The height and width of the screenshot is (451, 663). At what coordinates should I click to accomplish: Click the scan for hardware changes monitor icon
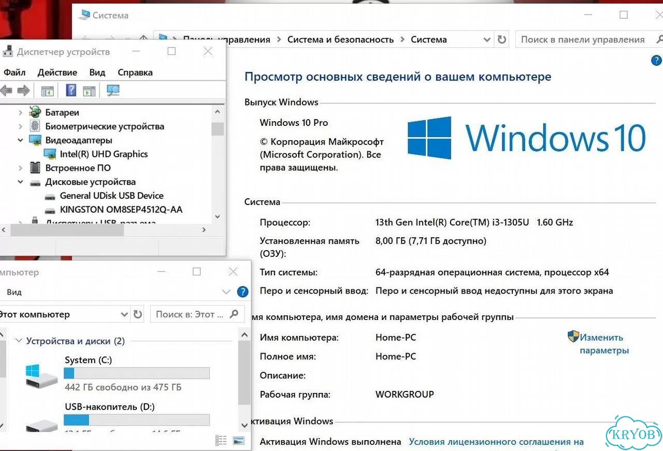(x=113, y=91)
